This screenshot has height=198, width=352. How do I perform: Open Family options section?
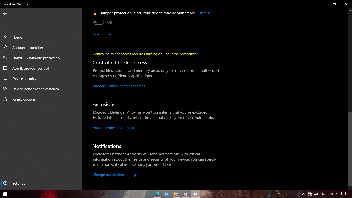[x=24, y=99]
